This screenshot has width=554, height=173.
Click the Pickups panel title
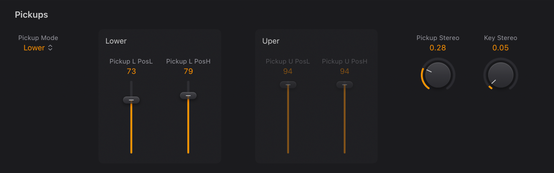[x=31, y=15]
